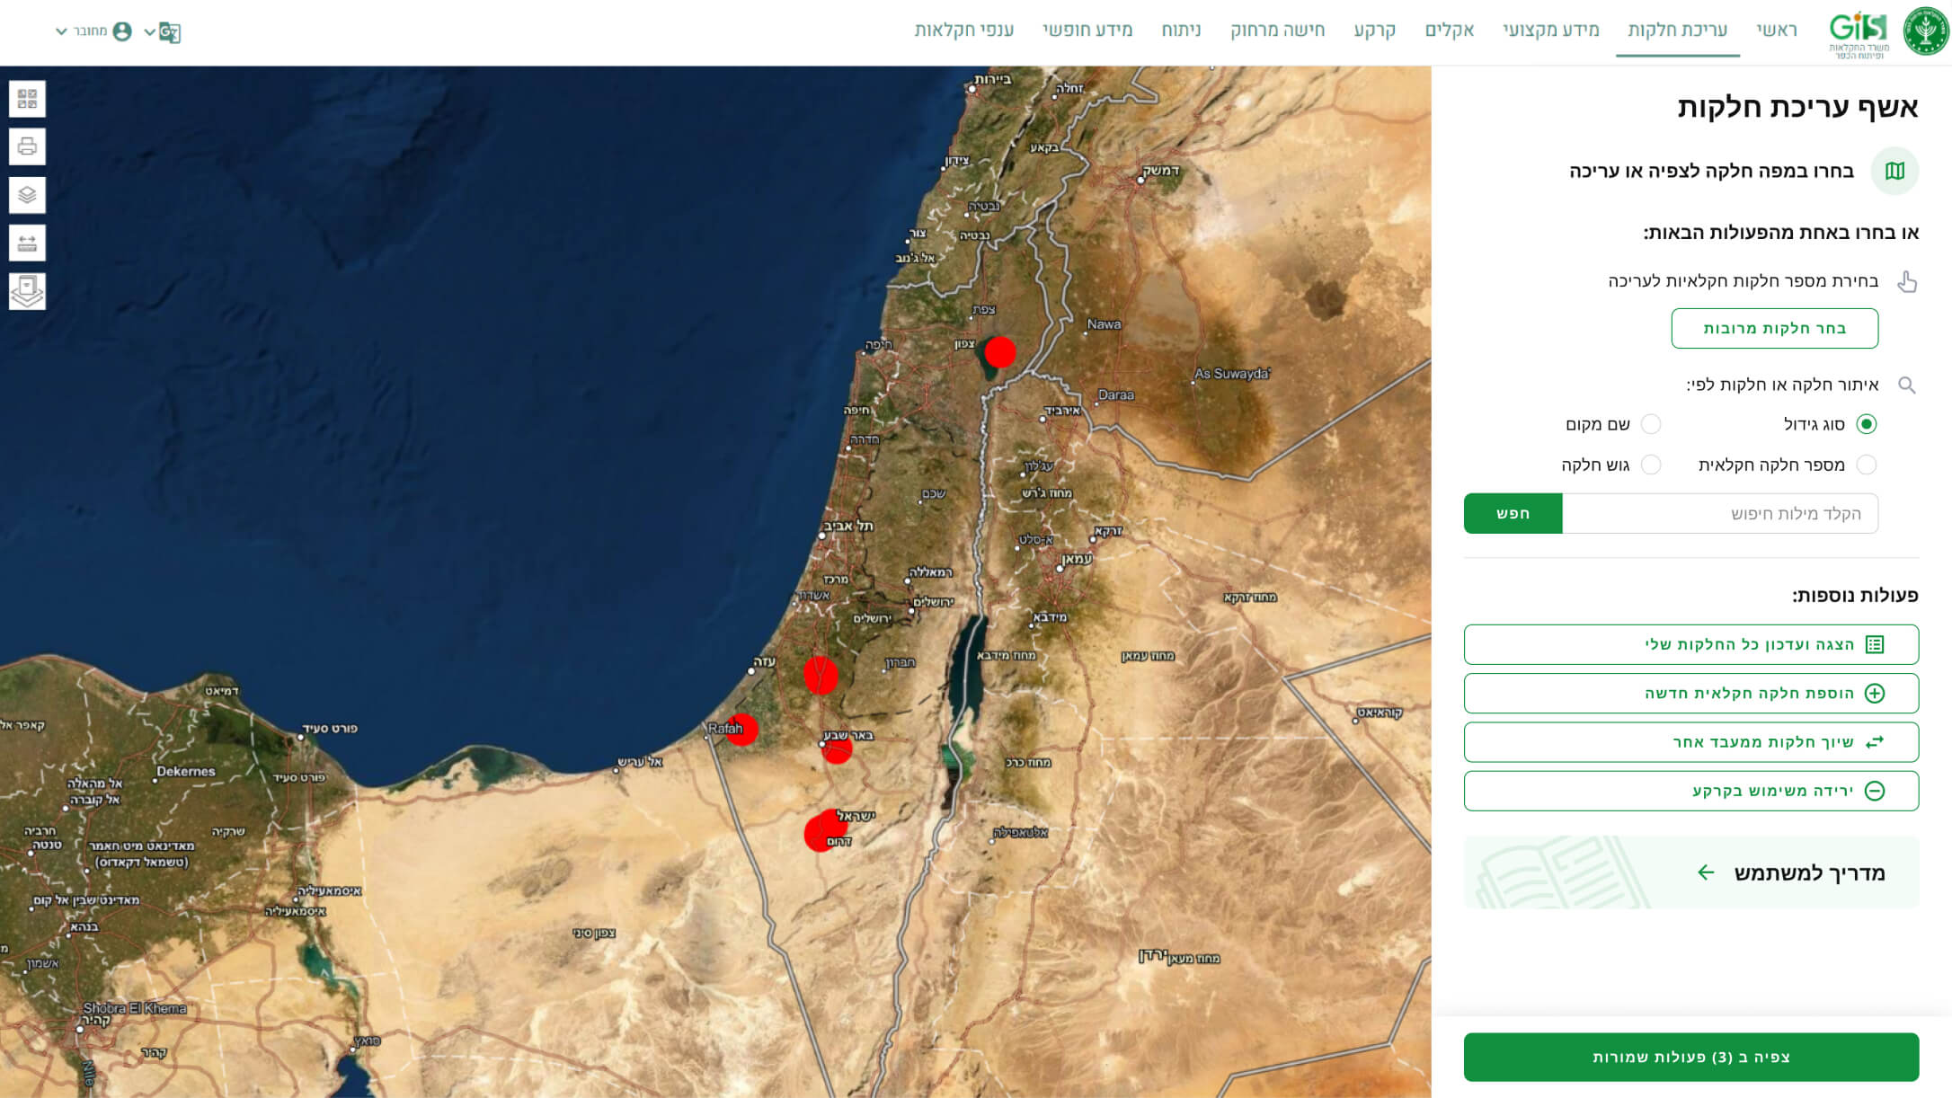The image size is (1952, 1098).
Task: Click the green 'חפש' search button
Action: click(x=1513, y=513)
